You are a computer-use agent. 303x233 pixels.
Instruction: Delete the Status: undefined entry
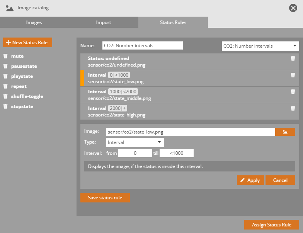coord(293,58)
